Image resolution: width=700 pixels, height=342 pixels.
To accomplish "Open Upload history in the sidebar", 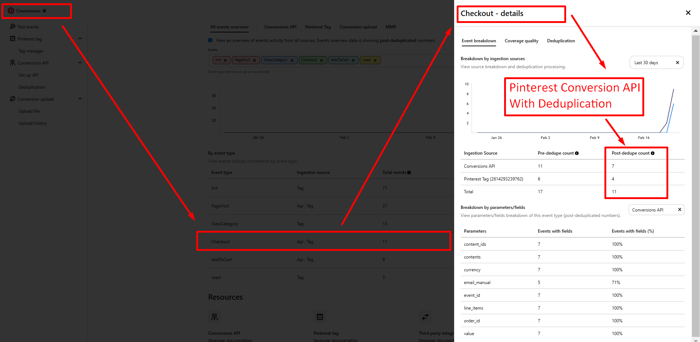I will (33, 123).
